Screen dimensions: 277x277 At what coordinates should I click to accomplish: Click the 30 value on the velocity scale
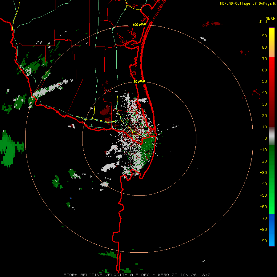(264, 104)
